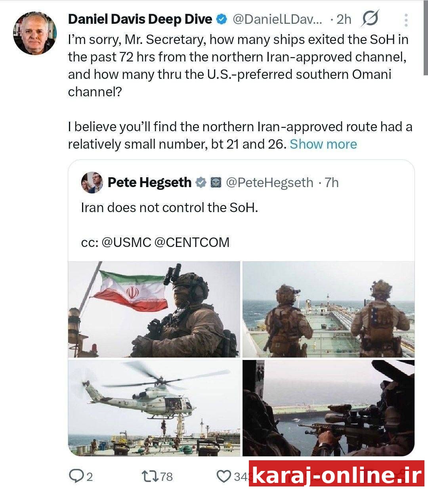This screenshot has height=490, width=428.
Task: Click the government affiliation badge icon
Action: point(216,182)
